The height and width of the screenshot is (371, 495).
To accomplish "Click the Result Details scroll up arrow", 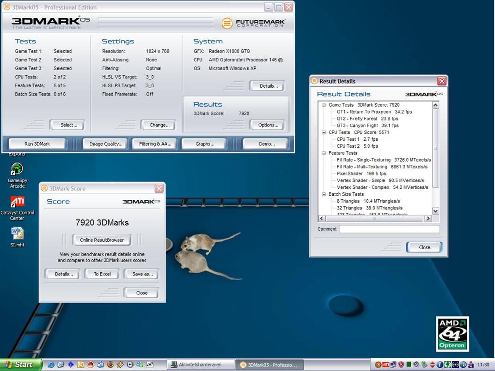I will click(x=436, y=105).
